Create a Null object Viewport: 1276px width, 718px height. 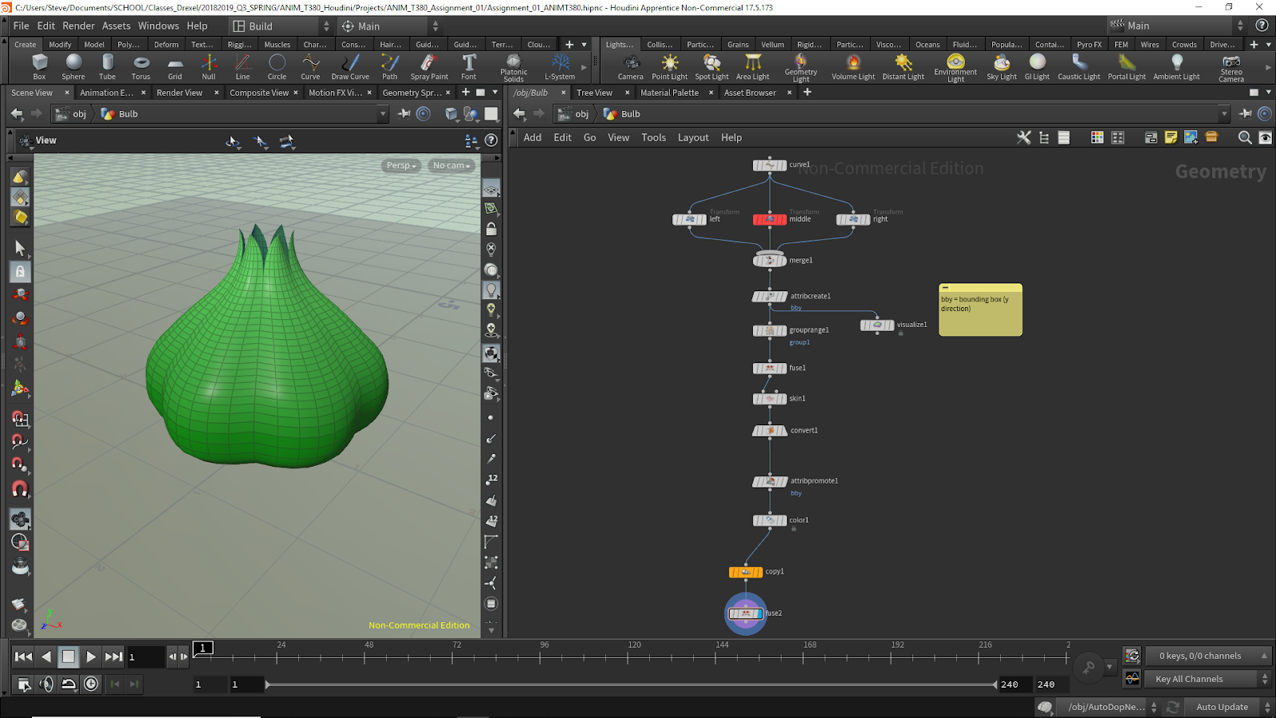click(x=209, y=66)
